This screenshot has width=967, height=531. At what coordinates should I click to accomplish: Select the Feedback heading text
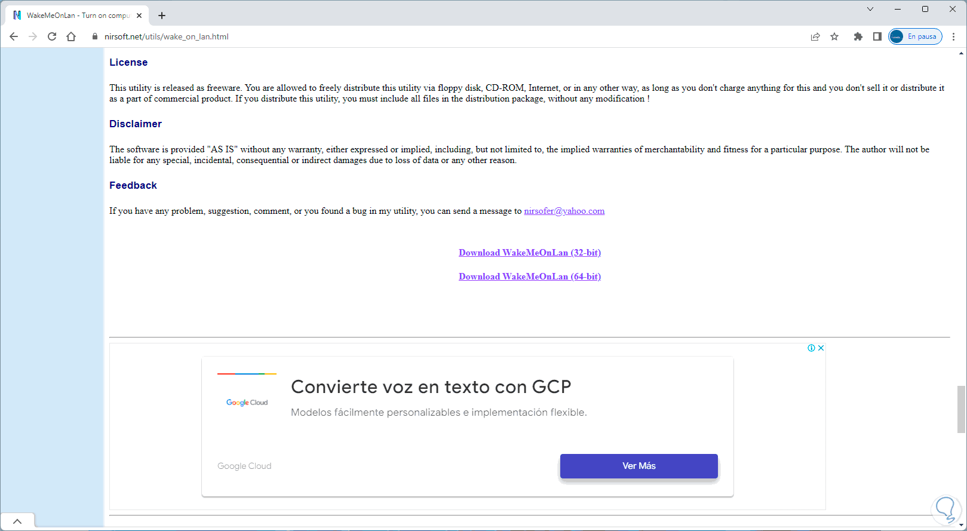133,185
